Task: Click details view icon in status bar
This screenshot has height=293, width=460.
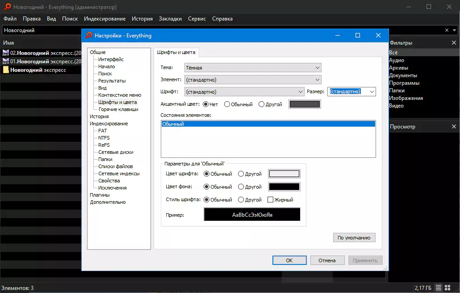Action: 438,288
